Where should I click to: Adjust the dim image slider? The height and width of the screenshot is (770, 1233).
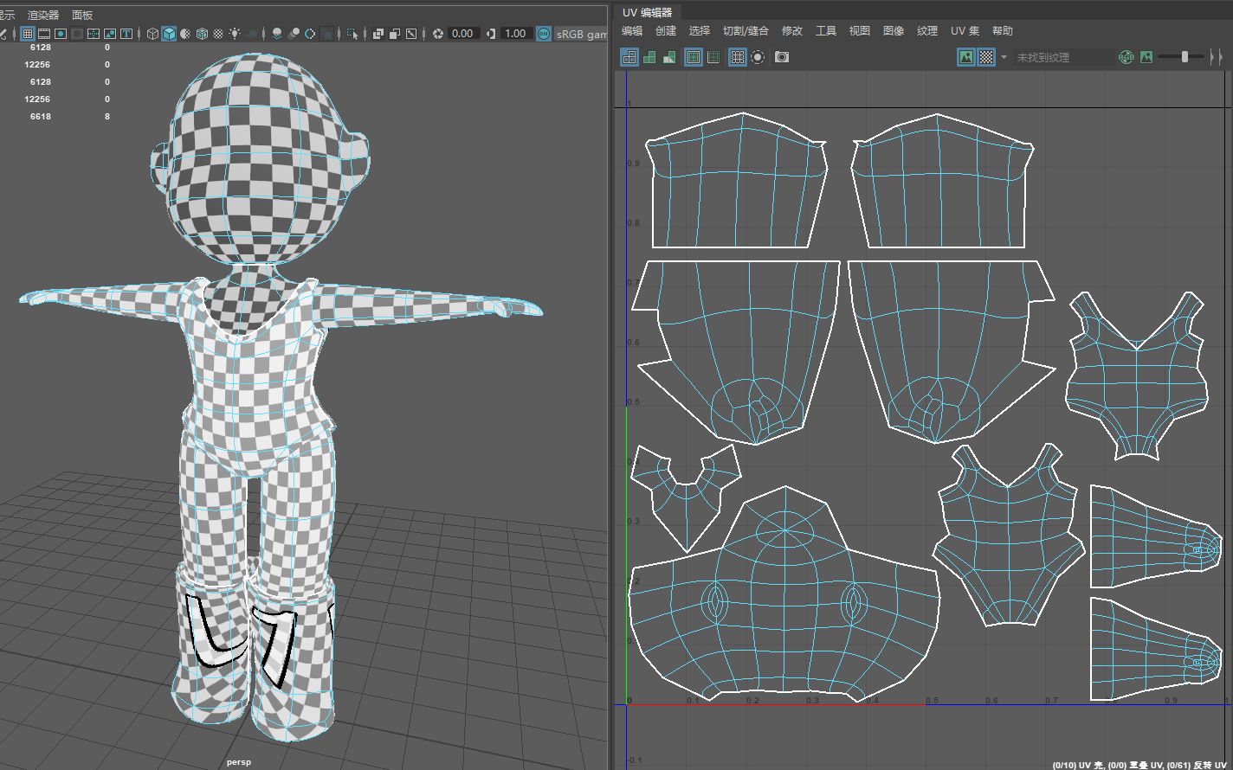pos(1184,57)
